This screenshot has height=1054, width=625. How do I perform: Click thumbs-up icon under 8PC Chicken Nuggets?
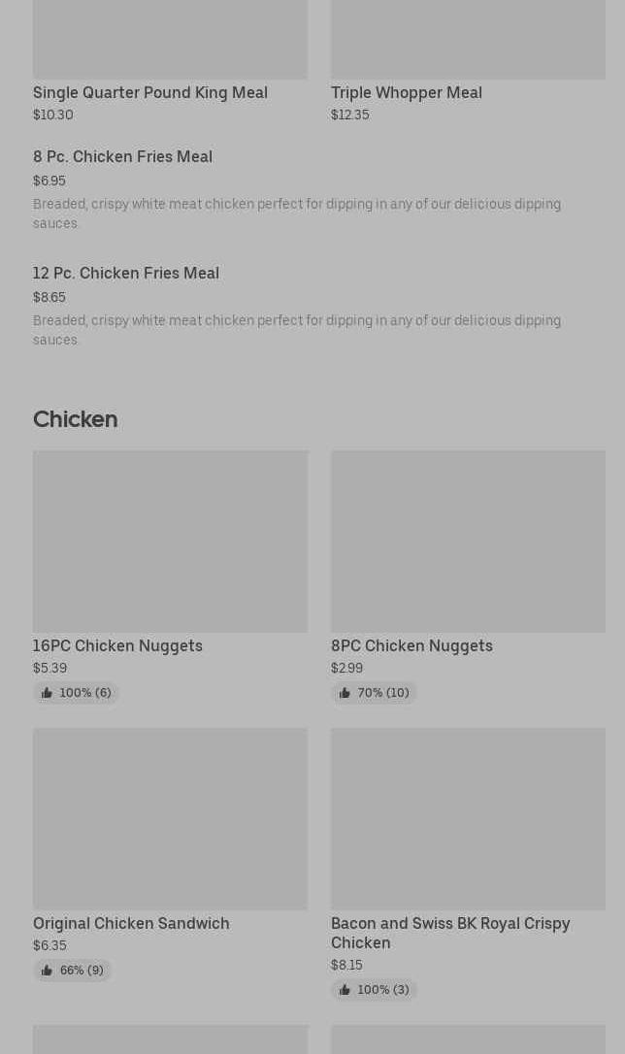pos(345,693)
